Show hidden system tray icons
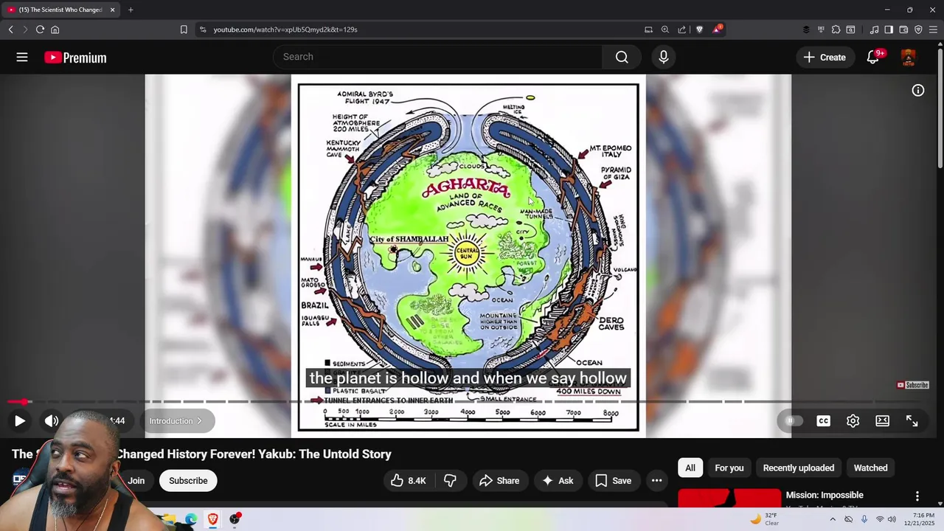The image size is (944, 531). coord(833,519)
